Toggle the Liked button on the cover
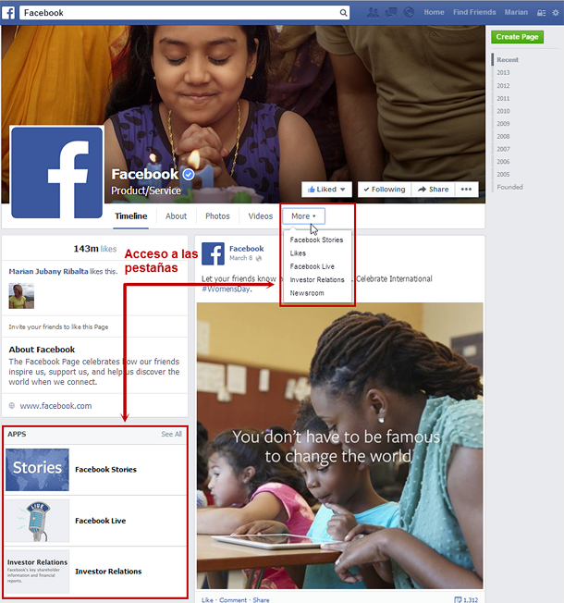This screenshot has width=564, height=603. [x=326, y=190]
